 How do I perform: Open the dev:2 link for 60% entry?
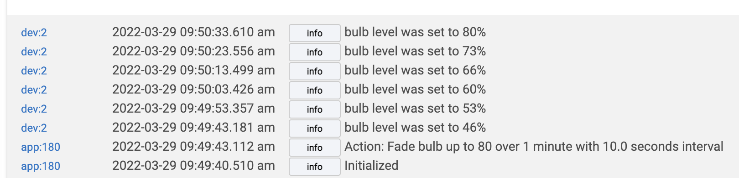pos(34,90)
